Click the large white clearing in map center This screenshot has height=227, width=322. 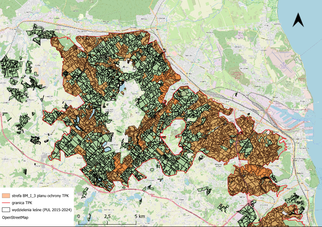point(134,90)
